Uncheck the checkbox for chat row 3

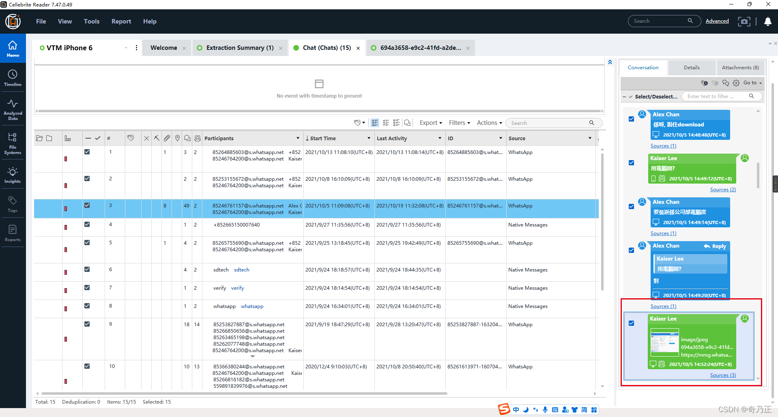pyautogui.click(x=87, y=205)
